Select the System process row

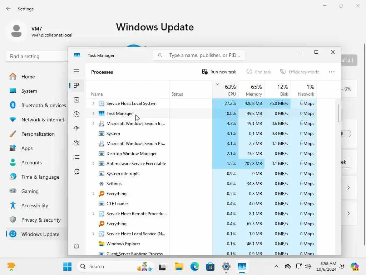click(x=201, y=134)
